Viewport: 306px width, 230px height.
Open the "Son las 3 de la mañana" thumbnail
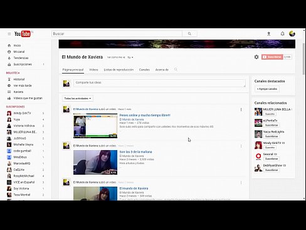95,162
